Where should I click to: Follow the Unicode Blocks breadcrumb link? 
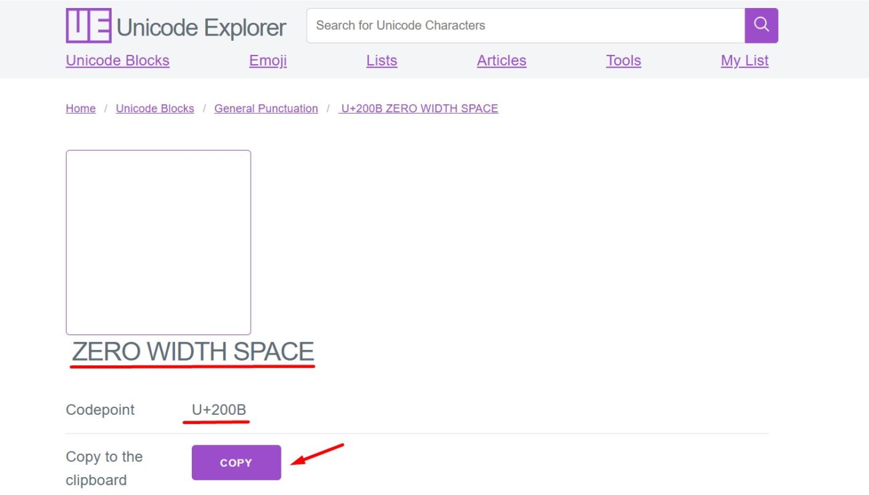point(155,108)
